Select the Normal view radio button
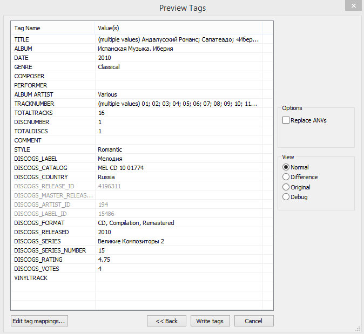Viewport: 364px width, 334px height. [286, 167]
